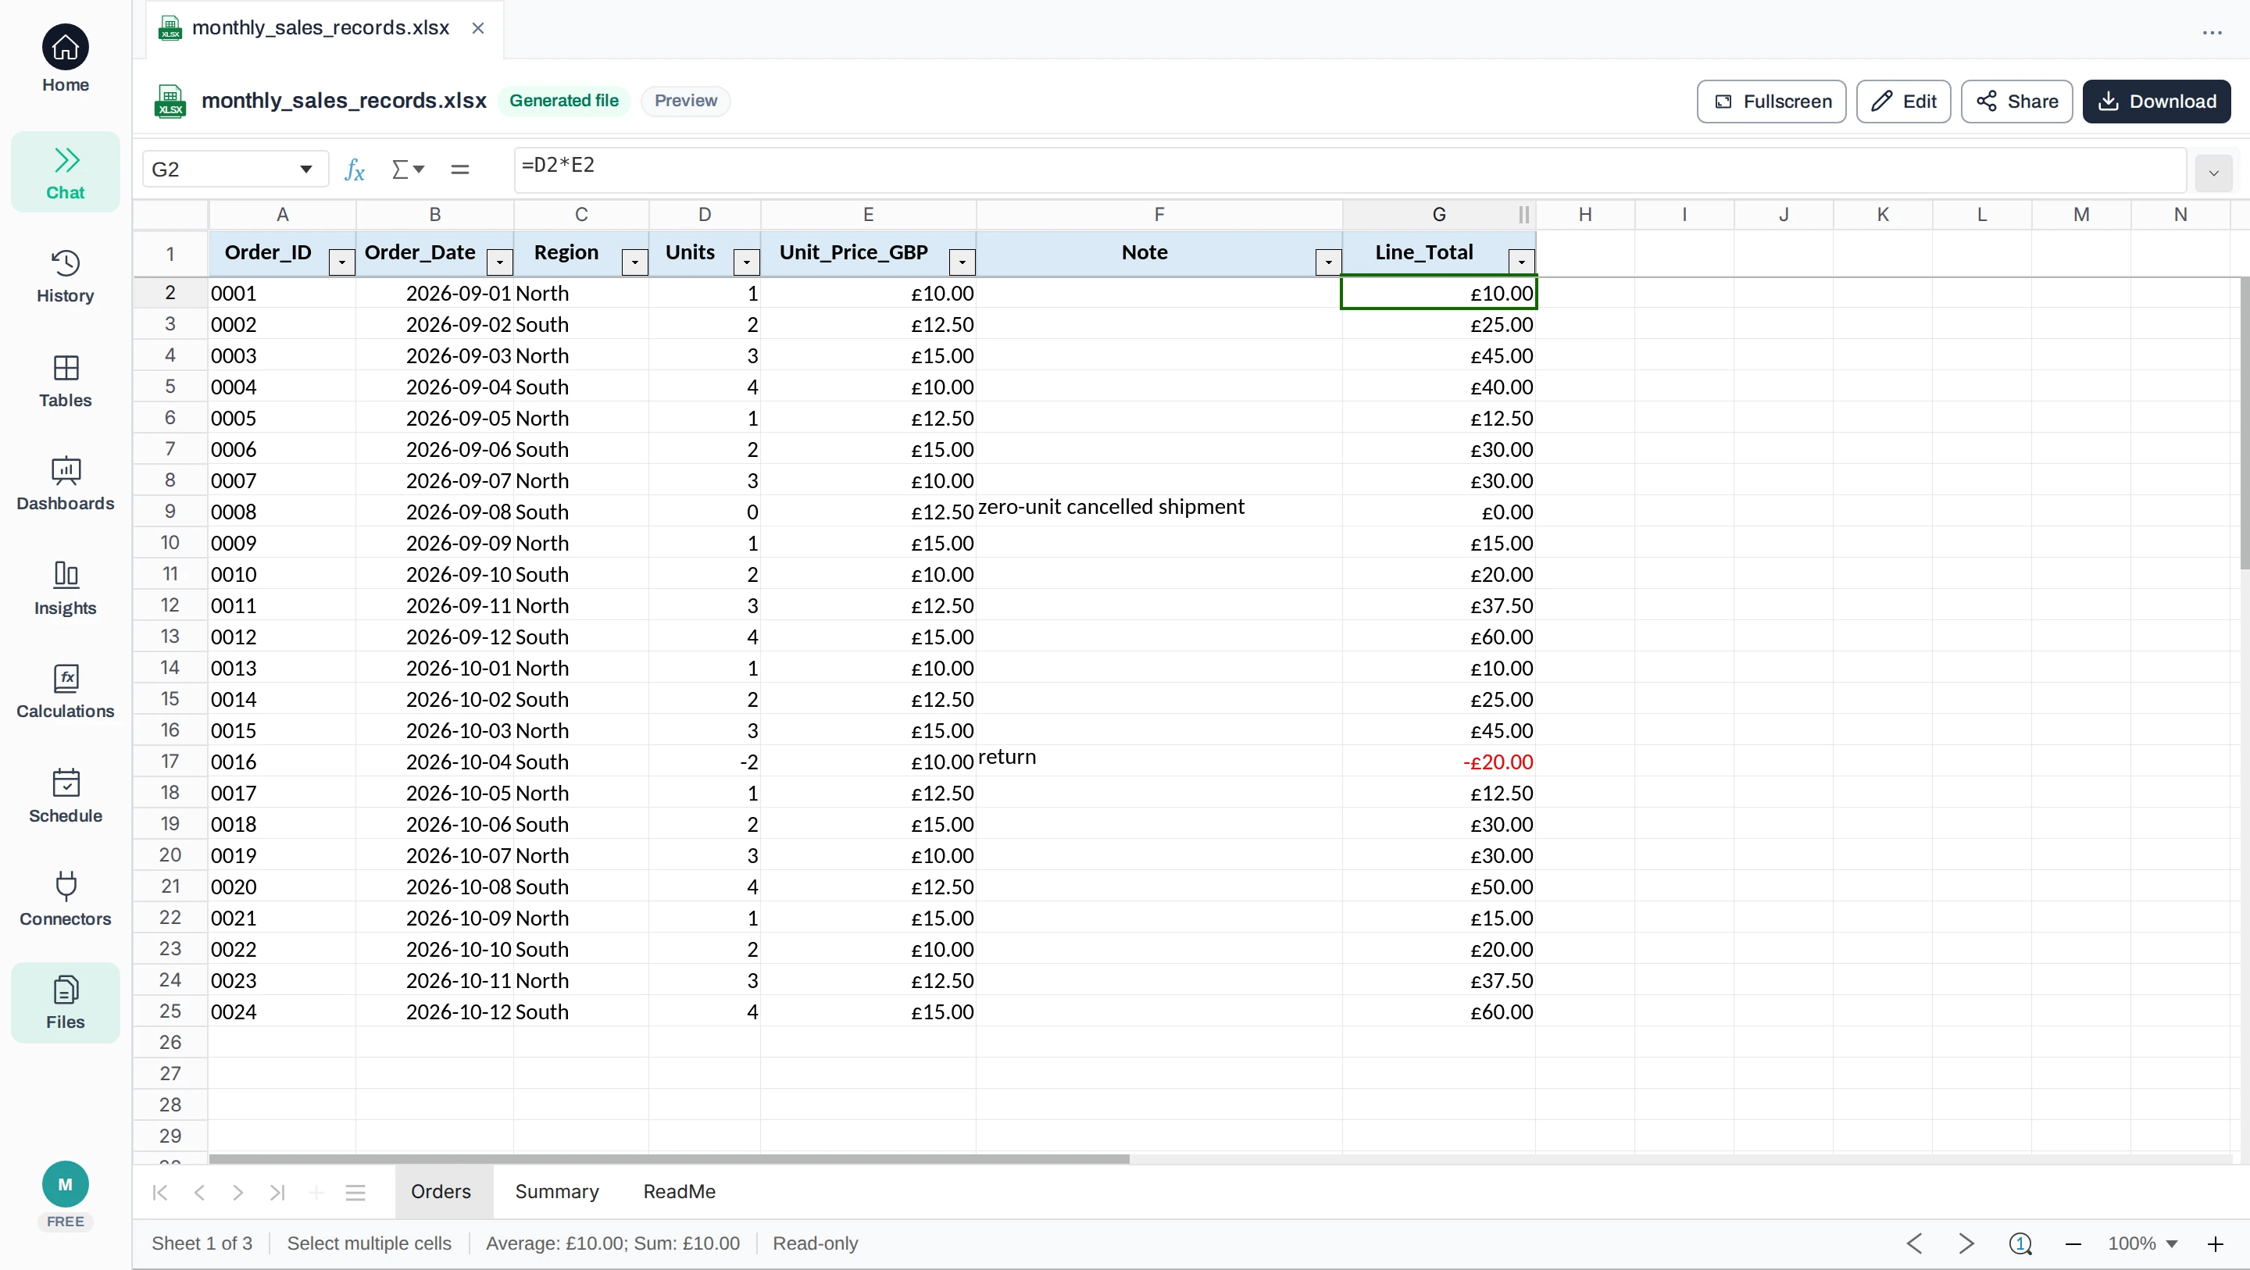Click the user avatar M
Screen dimensions: 2250x1270
66,1184
